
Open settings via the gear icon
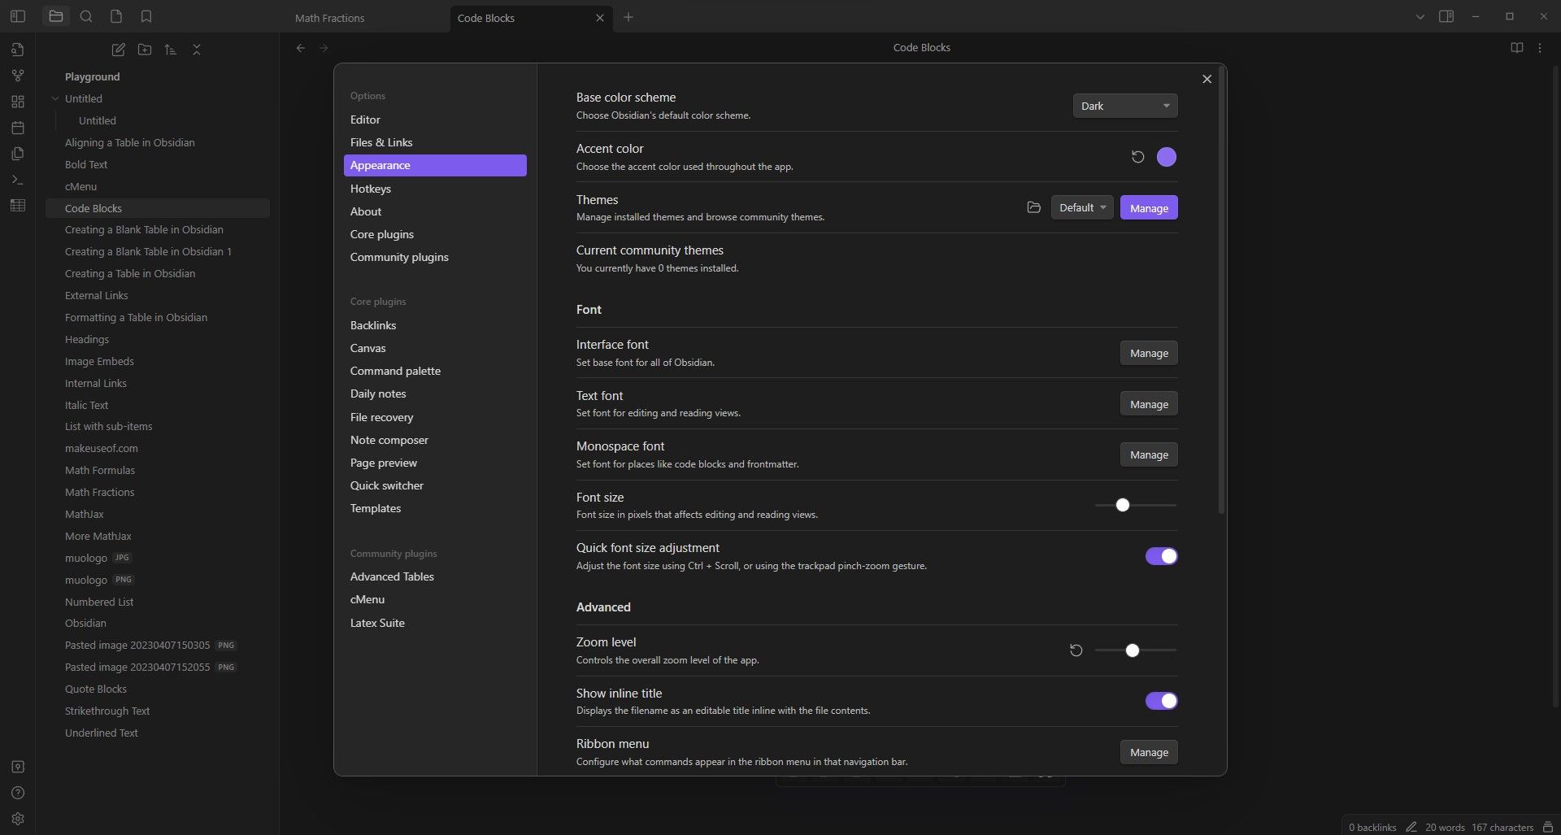click(17, 819)
